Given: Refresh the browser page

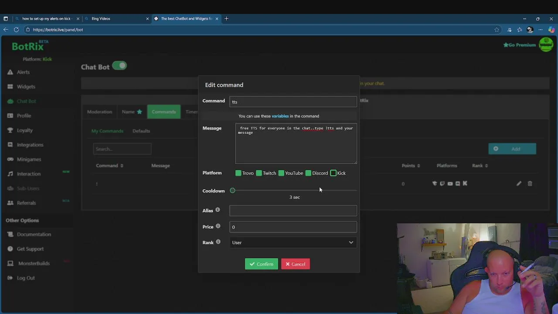Looking at the screenshot, I should (x=16, y=30).
